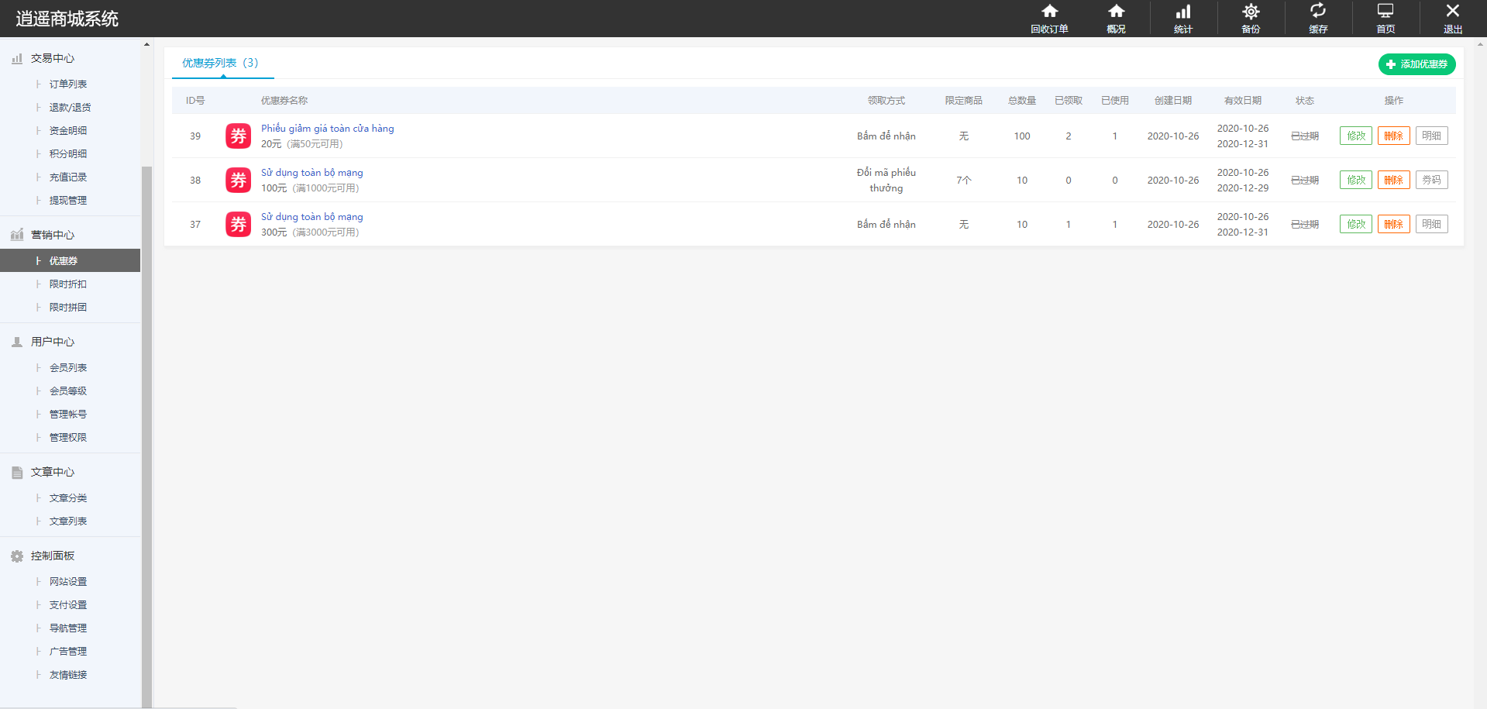Click the 概况 overview icon

point(1116,19)
